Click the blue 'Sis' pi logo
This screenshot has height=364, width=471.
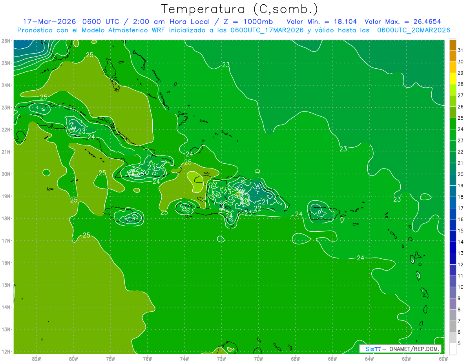[x=373, y=349]
